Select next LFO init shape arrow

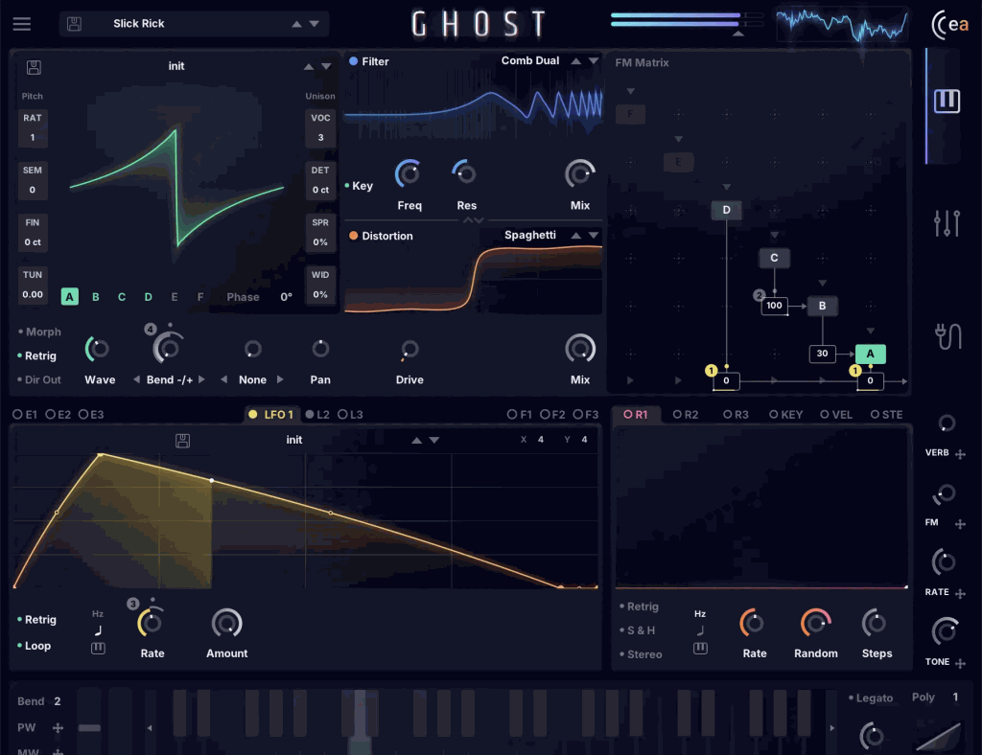tap(434, 441)
